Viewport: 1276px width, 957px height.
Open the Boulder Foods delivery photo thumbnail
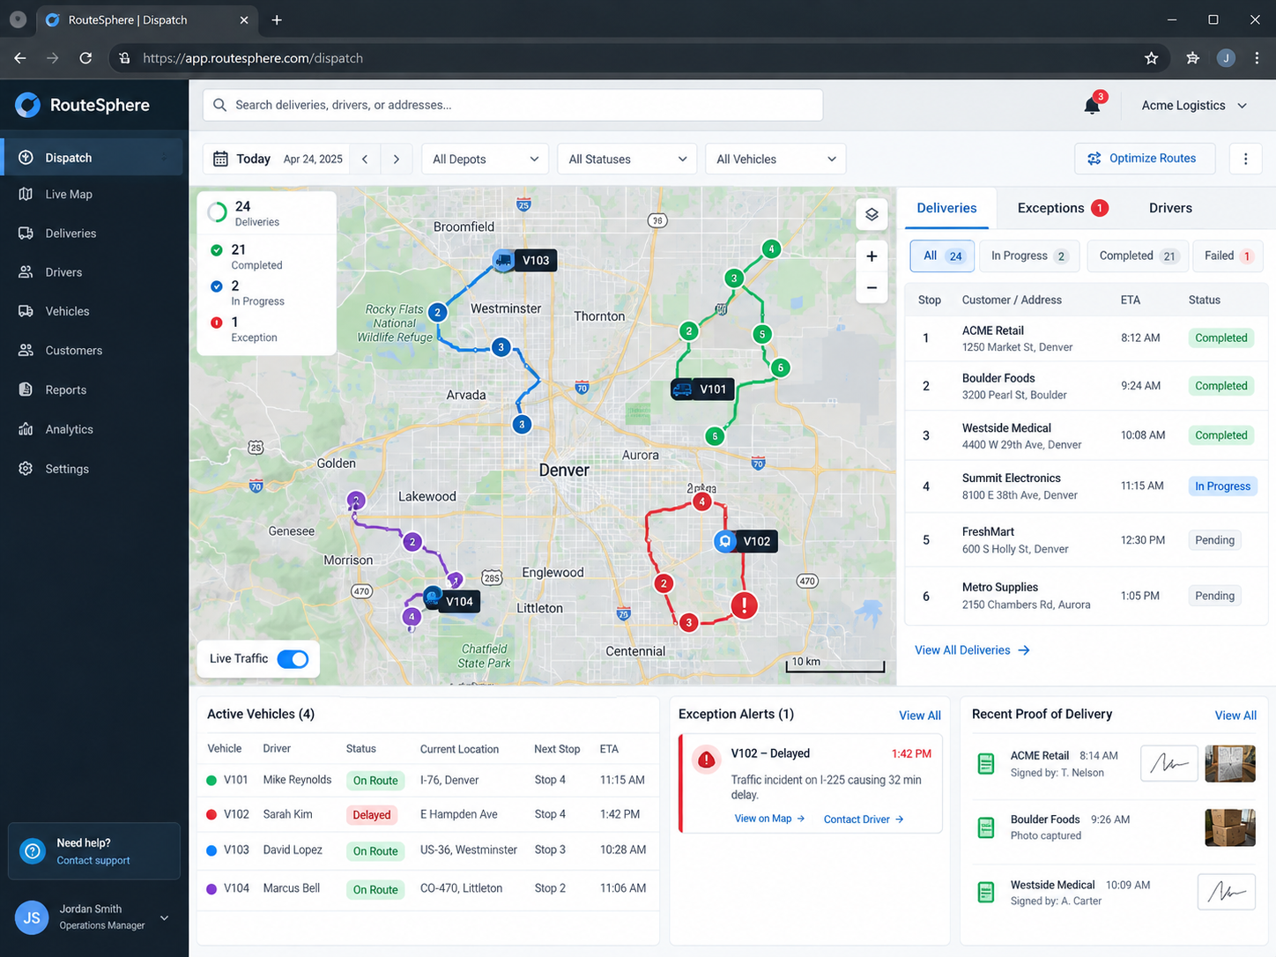1229,827
